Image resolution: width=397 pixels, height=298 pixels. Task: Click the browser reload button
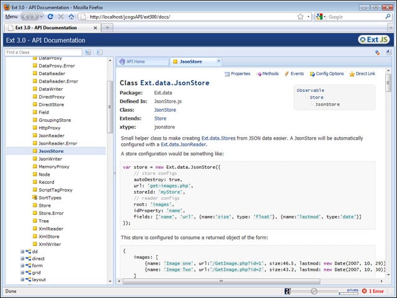[51, 17]
